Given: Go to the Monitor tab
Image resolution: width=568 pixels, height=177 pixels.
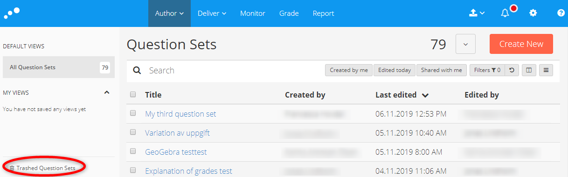Looking at the screenshot, I should pos(253,13).
